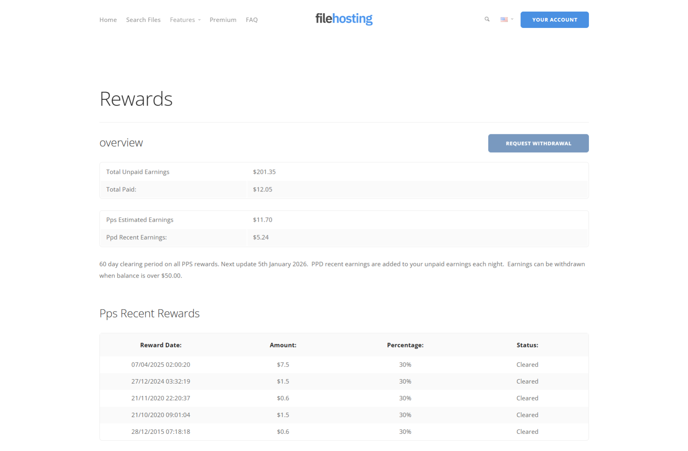Select the Premium menu item
The height and width of the screenshot is (451, 688).
coord(223,20)
